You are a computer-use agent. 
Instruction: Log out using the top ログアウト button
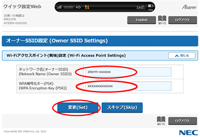(183, 20)
